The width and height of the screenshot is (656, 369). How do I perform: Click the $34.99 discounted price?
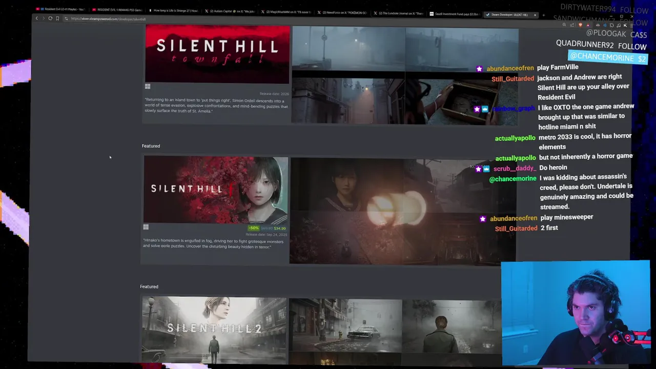pos(280,228)
